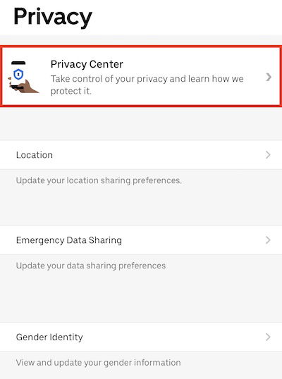Expand Location using its arrow chevron
This screenshot has height=379, width=282.
point(268,155)
